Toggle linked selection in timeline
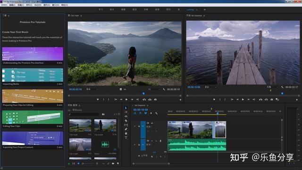 pos(146,113)
